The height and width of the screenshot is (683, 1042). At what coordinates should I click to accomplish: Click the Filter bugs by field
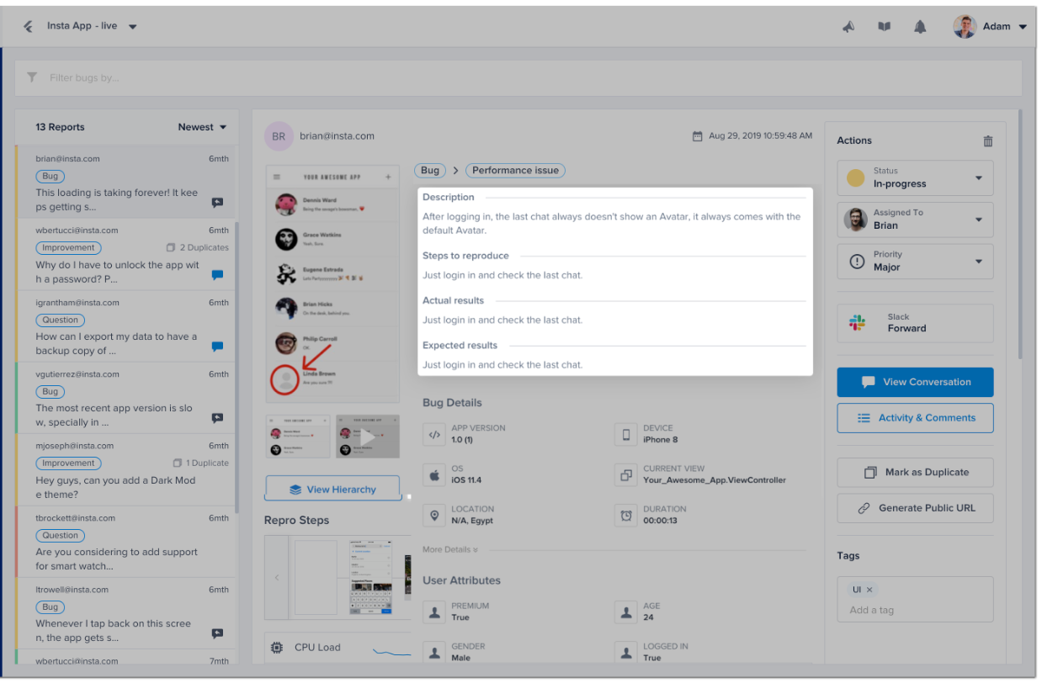pos(518,77)
